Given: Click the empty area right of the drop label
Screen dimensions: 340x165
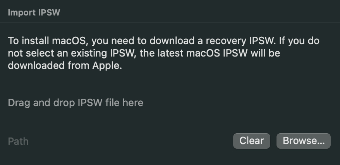Looking at the screenshot, I should pyautogui.click(x=232, y=103).
